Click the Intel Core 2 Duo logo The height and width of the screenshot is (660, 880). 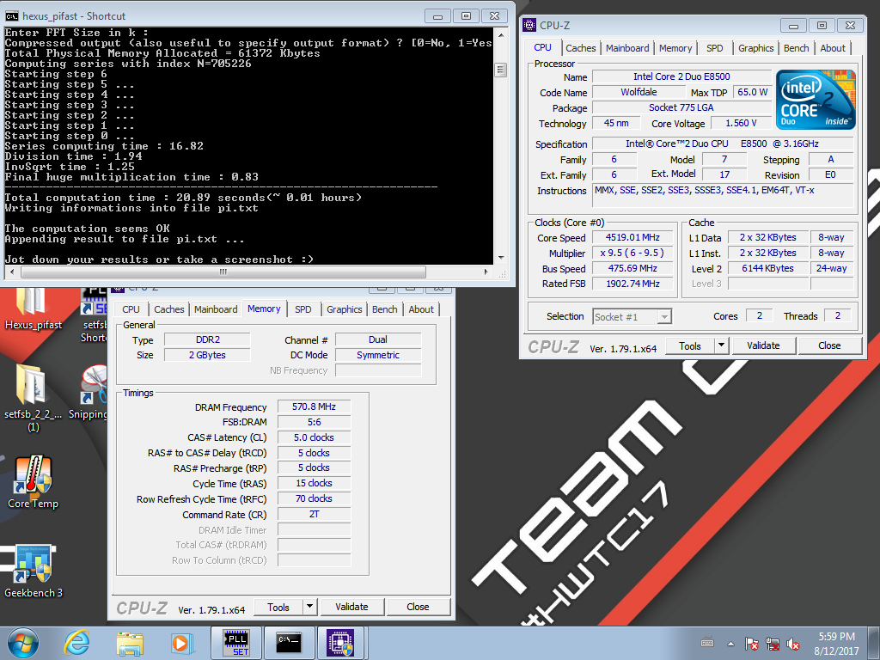tap(816, 100)
